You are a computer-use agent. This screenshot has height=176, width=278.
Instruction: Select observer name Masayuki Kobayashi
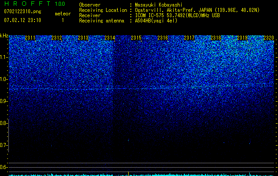(159, 5)
